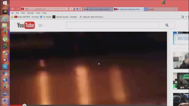Viewport: 189px width, 106px height.
Task: Open the Favorites menu
Action: [30, 13]
